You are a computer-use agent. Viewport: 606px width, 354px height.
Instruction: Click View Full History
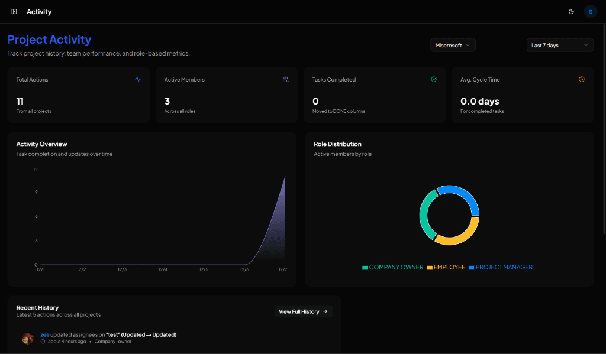(303, 311)
